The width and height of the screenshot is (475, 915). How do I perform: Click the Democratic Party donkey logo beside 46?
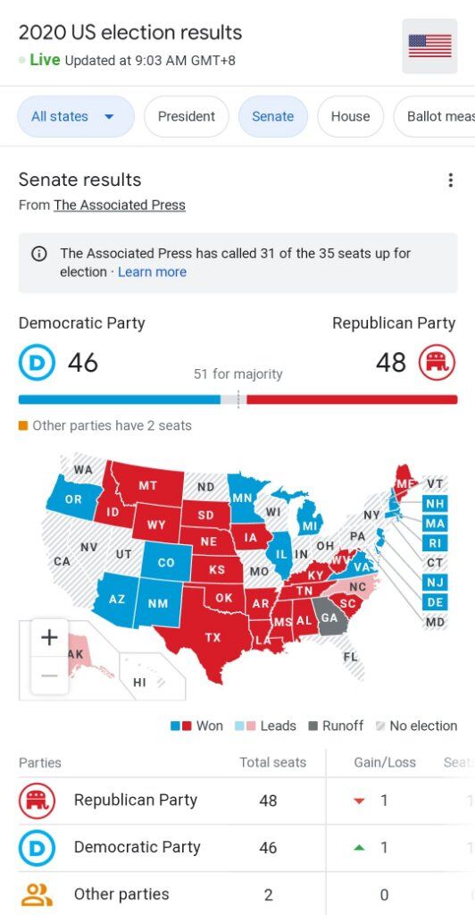tap(37, 363)
